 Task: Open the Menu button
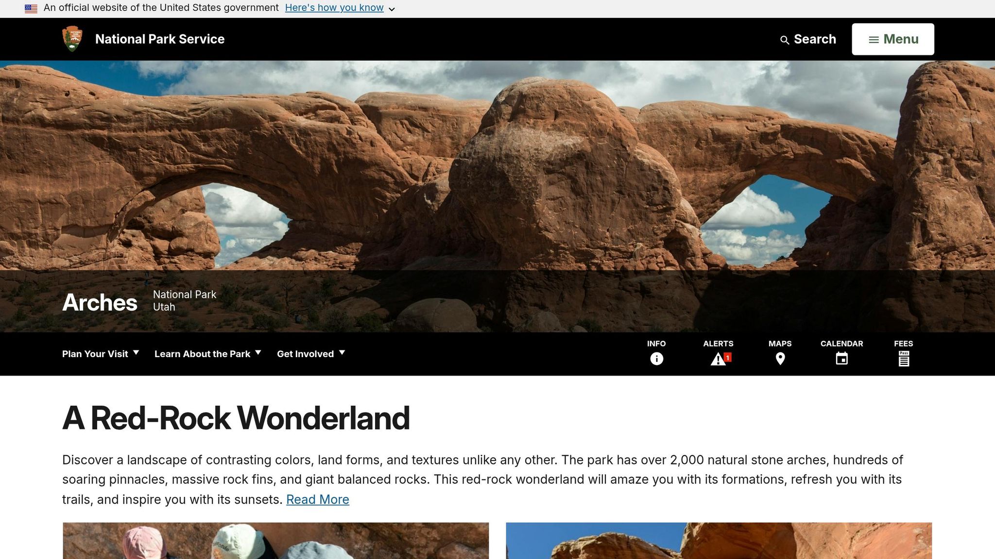(892, 39)
